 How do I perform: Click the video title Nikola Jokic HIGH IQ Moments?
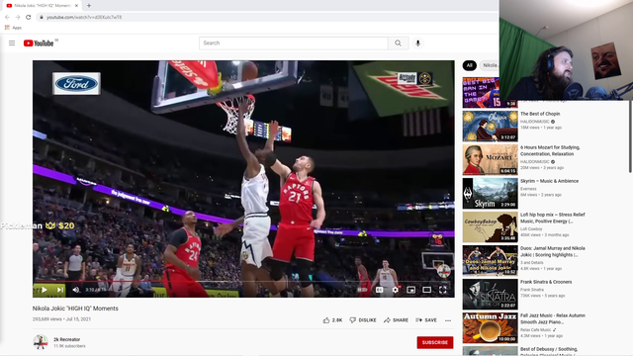pos(75,309)
